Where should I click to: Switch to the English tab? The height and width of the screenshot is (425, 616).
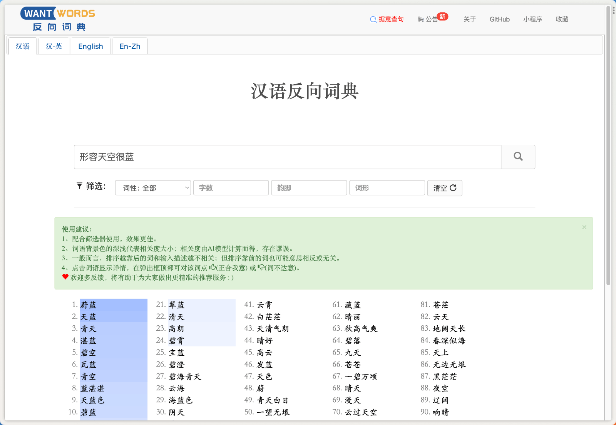point(90,46)
